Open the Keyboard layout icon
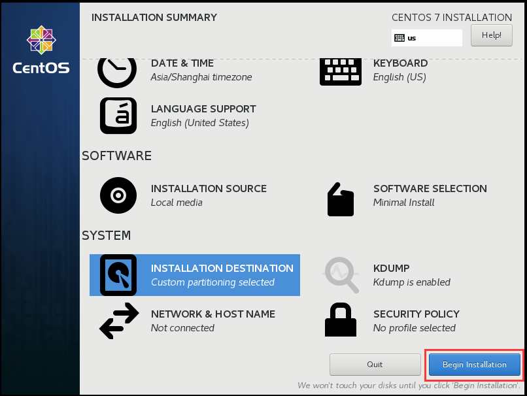The width and height of the screenshot is (527, 396). tap(341, 72)
